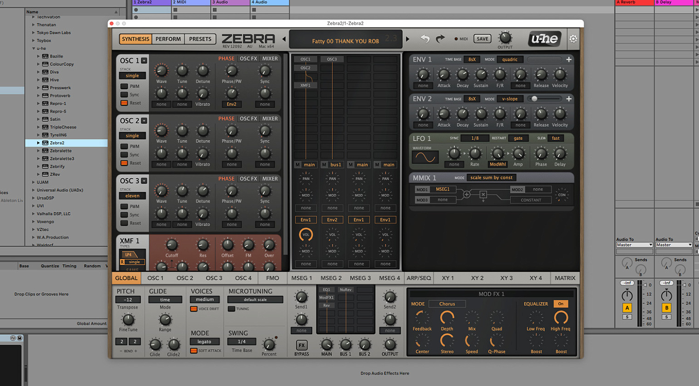699x386 pixels.
Task: Click the MOD FX 1 Depth knob
Action: (x=447, y=318)
